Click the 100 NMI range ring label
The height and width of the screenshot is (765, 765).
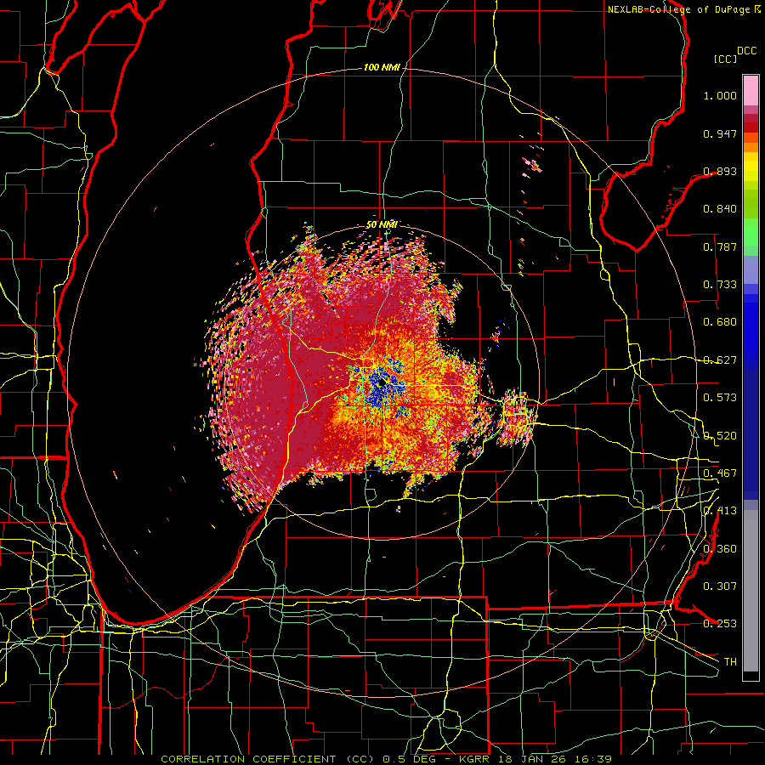click(382, 67)
